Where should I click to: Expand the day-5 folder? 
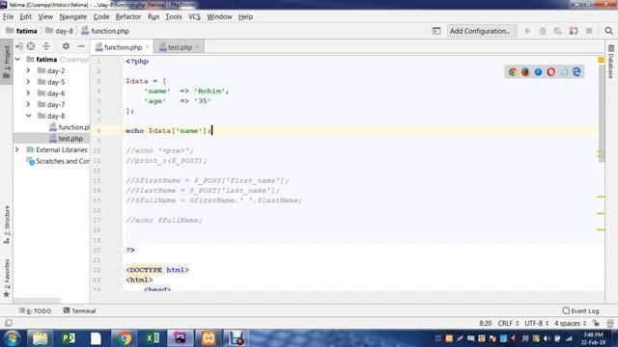click(x=28, y=82)
